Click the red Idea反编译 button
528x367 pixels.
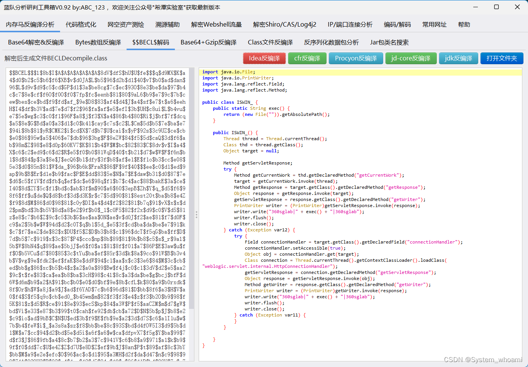click(264, 58)
